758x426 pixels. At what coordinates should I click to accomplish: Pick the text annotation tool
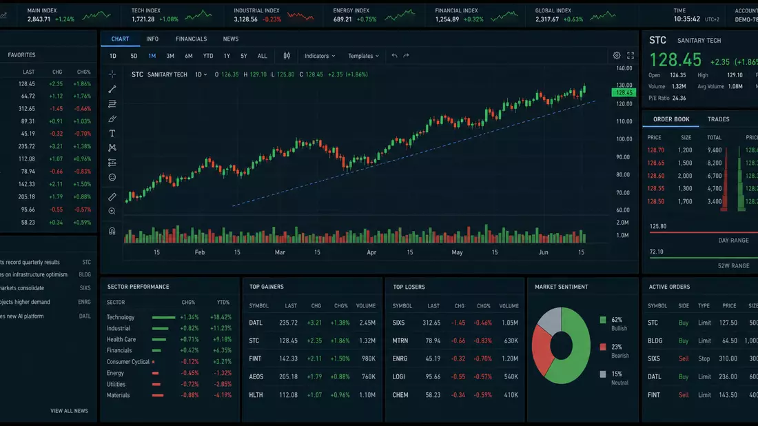tap(112, 133)
